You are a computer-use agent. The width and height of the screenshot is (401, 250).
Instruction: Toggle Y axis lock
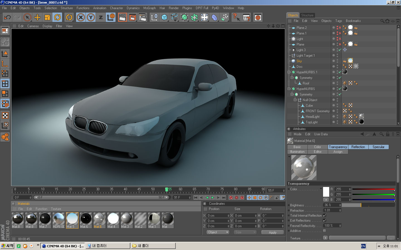tap(91, 17)
